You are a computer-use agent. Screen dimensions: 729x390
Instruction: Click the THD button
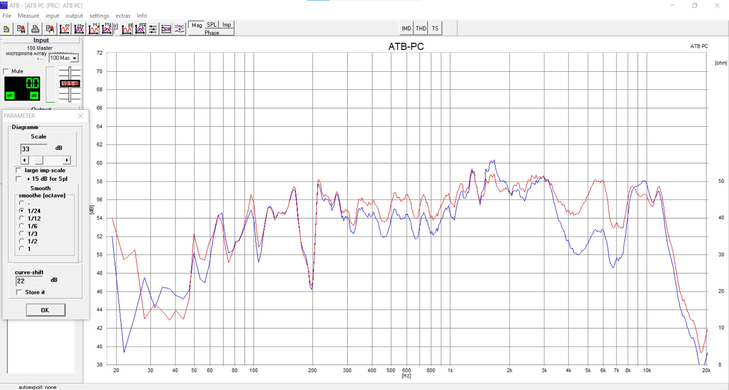coord(421,28)
